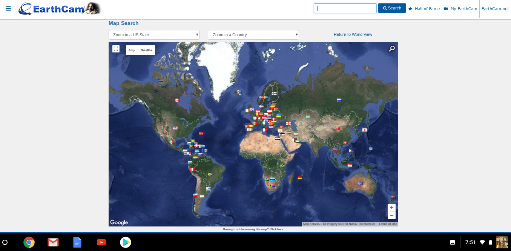Focus the site search text box
Image resolution: width=511 pixels, height=251 pixels.
345,8
